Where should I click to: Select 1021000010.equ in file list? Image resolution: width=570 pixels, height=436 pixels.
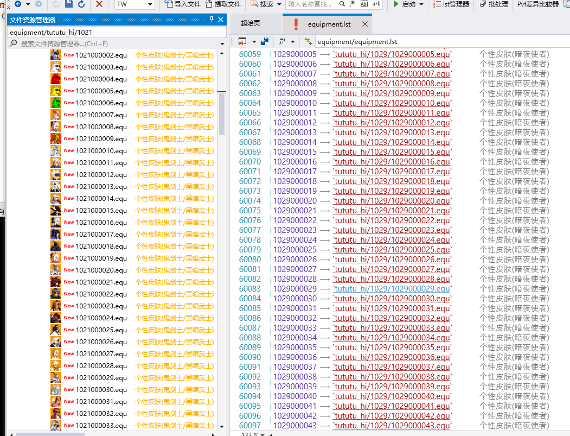pyautogui.click(x=101, y=150)
